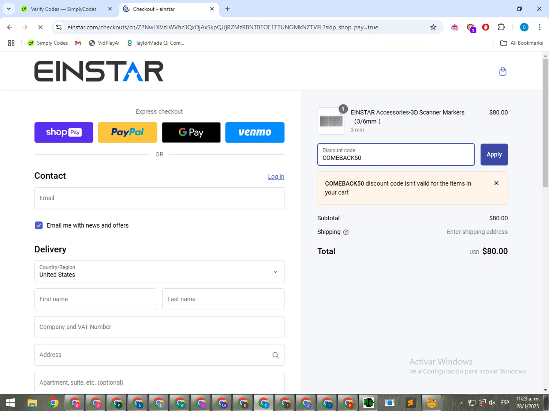Click the Shipping help question mark icon
The width and height of the screenshot is (549, 411).
(346, 232)
